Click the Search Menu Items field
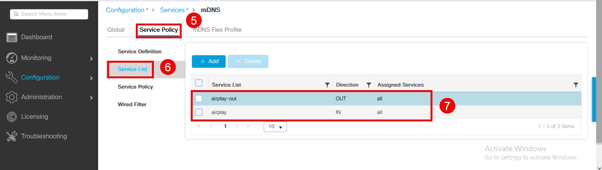The width and height of the screenshot is (602, 170). [x=49, y=14]
